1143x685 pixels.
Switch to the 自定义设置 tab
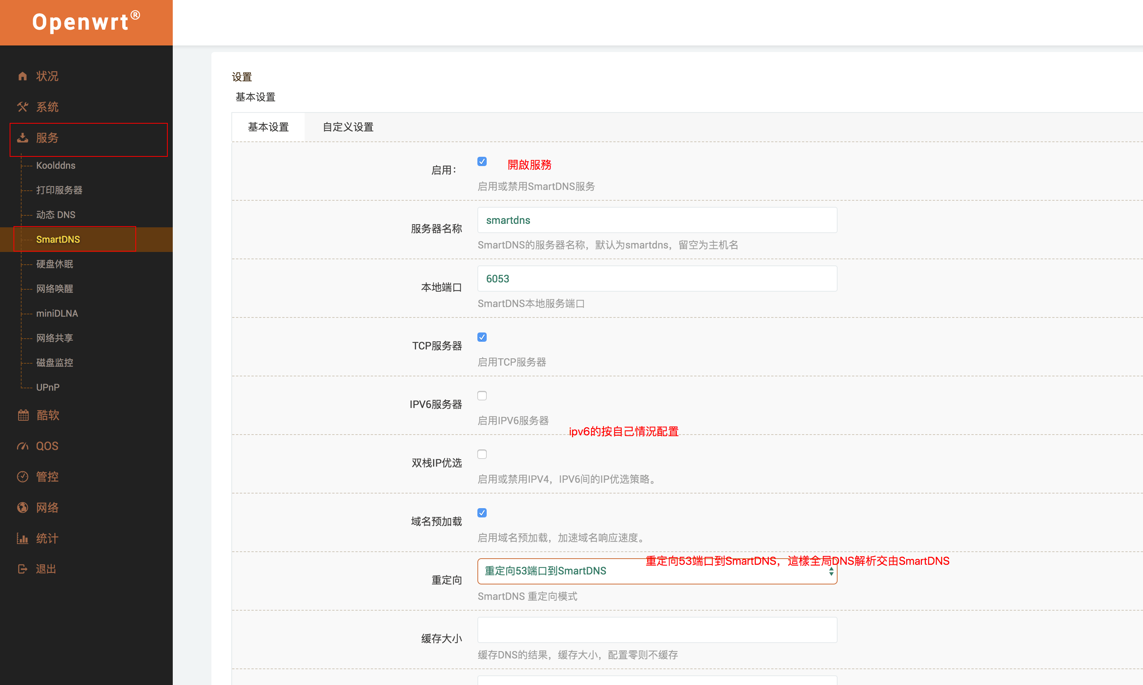(x=348, y=127)
